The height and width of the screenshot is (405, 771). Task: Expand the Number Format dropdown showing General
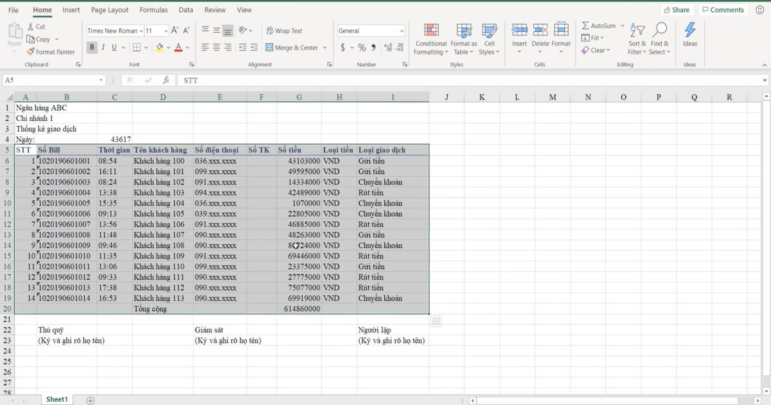[402, 30]
